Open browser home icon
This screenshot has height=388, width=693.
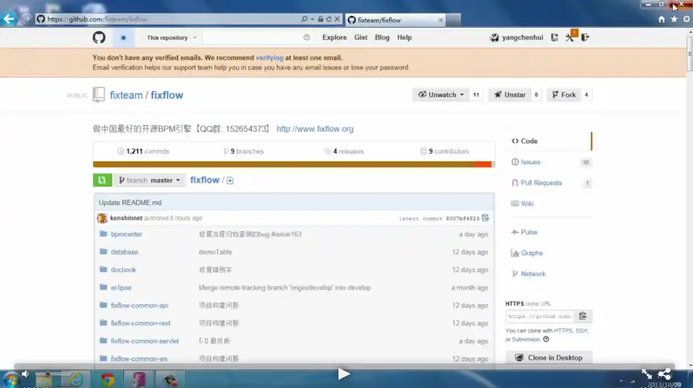[662, 19]
